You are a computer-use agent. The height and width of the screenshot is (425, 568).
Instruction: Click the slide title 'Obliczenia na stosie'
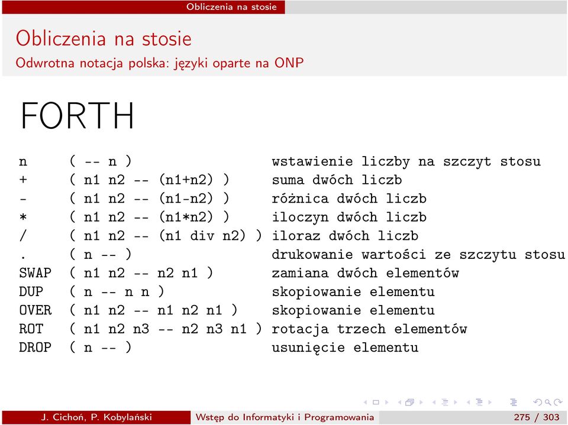tap(104, 38)
